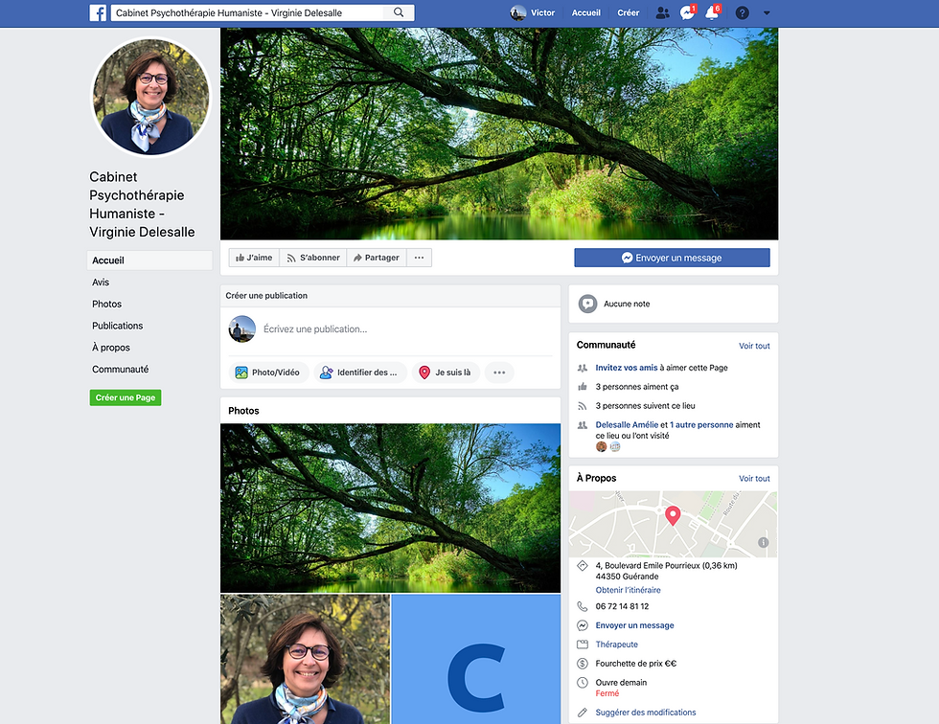Click the user avatar in post composer
939x724 pixels.
pyautogui.click(x=241, y=329)
